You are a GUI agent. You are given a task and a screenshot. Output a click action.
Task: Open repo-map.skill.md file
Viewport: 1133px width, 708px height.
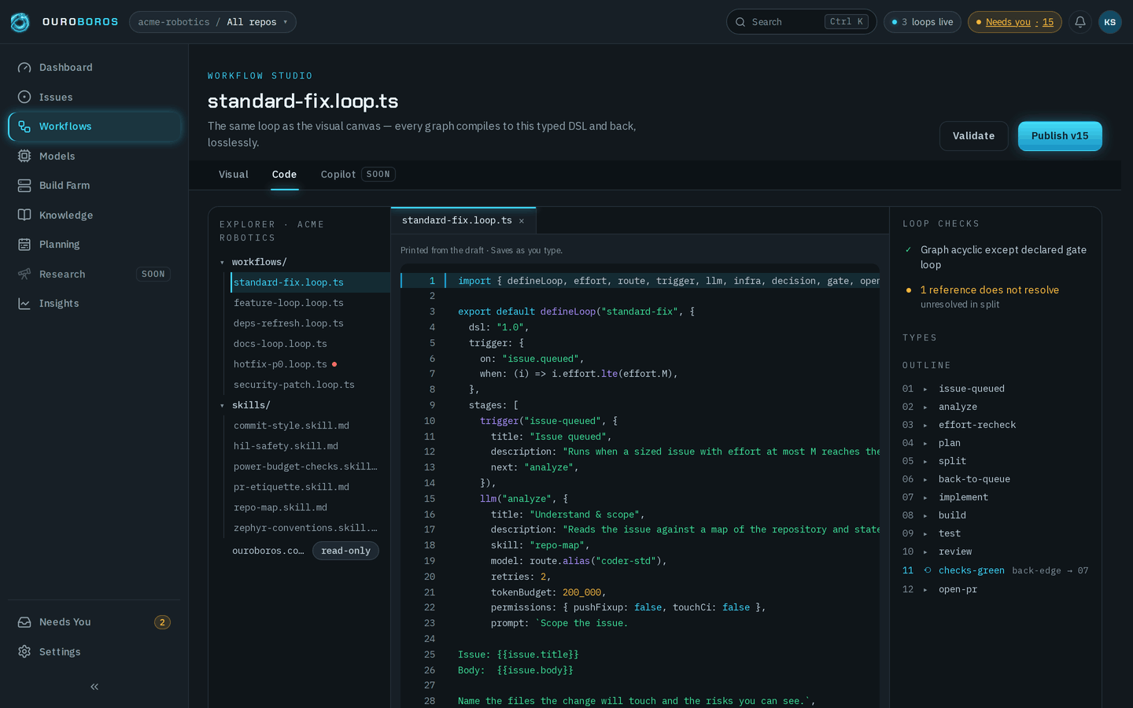click(x=311, y=507)
